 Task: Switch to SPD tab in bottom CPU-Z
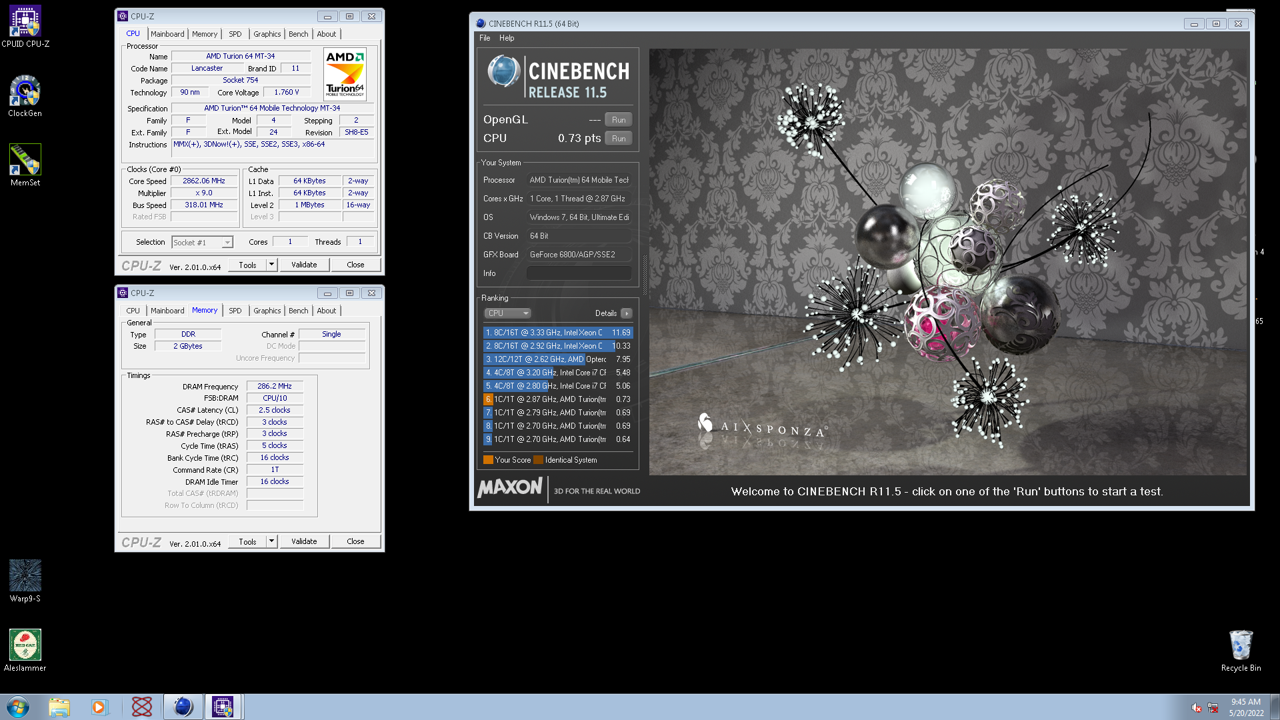(235, 311)
